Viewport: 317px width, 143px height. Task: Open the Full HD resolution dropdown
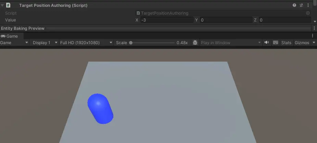pos(86,43)
